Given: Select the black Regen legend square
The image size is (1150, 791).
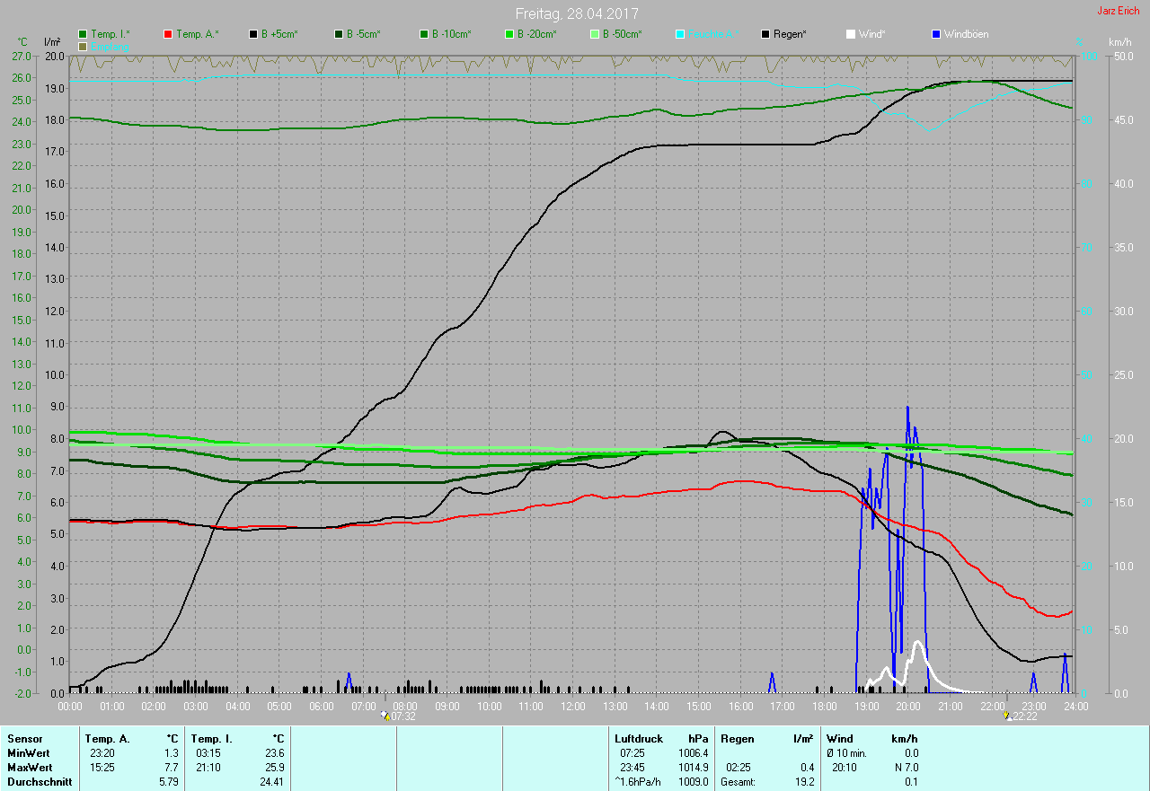Looking at the screenshot, I should coord(765,34).
